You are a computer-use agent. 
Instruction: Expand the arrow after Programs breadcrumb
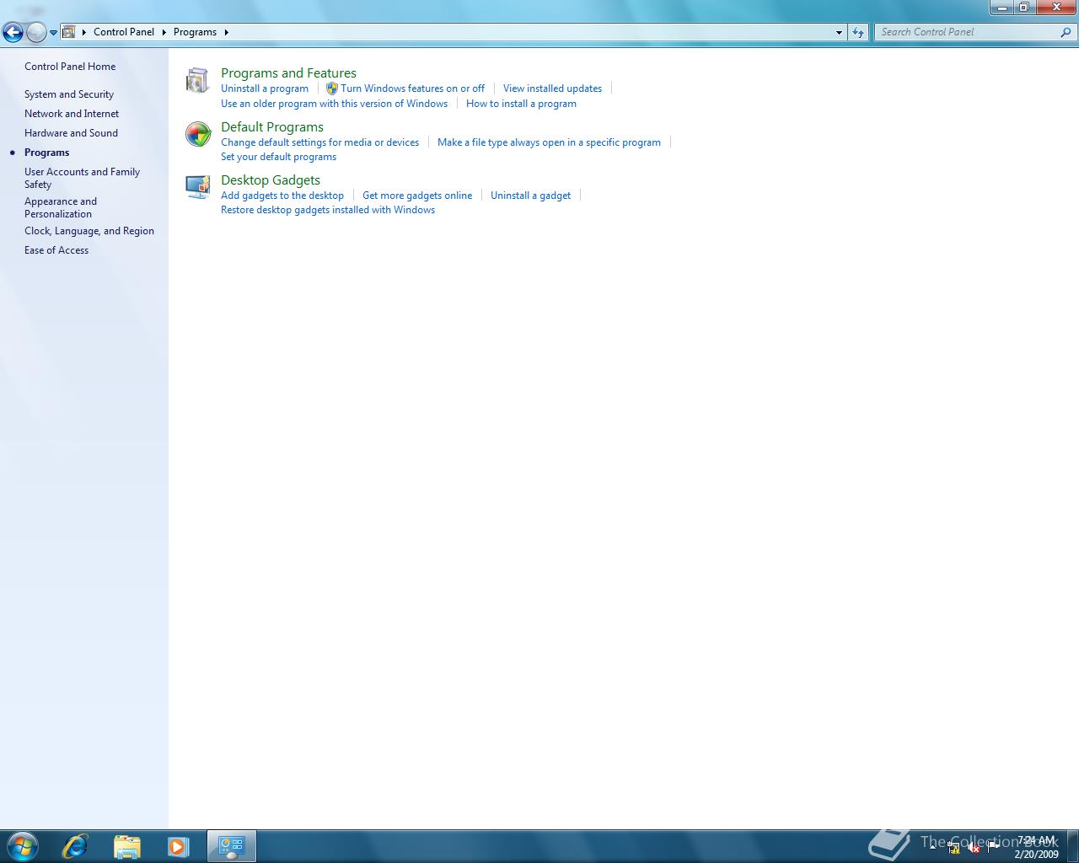[226, 32]
